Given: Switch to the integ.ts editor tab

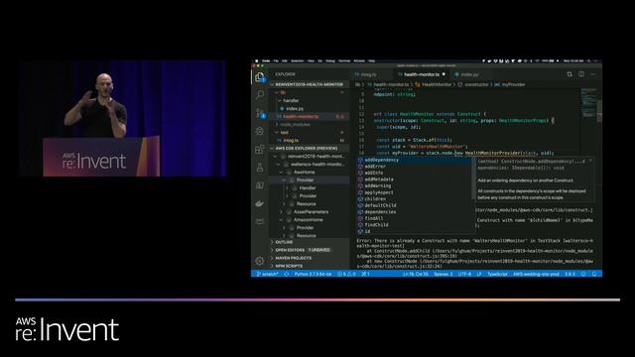Looking at the screenshot, I should pyautogui.click(x=370, y=74).
